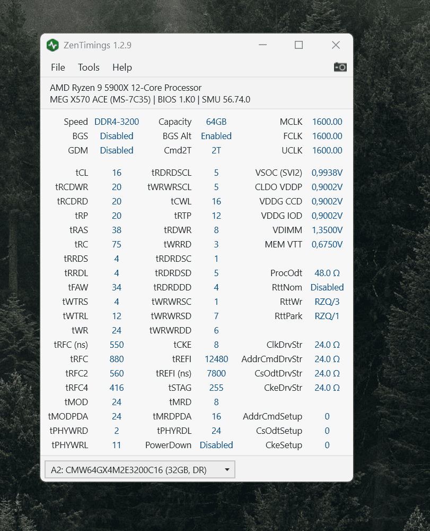Click the tREFI value 12480
The width and height of the screenshot is (430, 531).
(x=216, y=359)
